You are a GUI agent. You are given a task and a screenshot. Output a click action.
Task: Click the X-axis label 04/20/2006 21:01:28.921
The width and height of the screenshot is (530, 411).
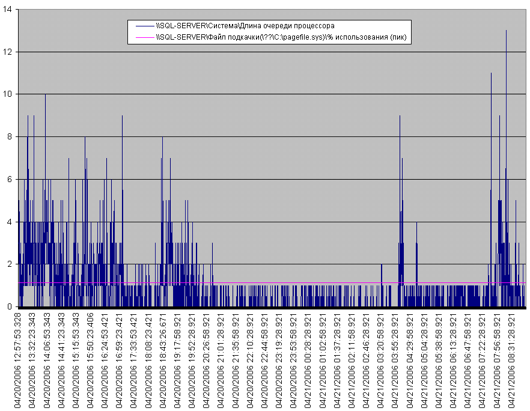pyautogui.click(x=222, y=361)
